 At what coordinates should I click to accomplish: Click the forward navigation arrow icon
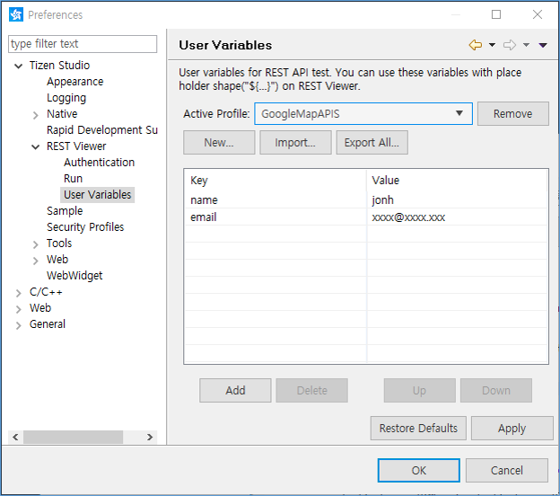(509, 45)
